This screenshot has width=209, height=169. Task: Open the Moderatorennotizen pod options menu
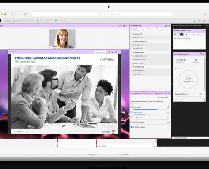(204, 30)
